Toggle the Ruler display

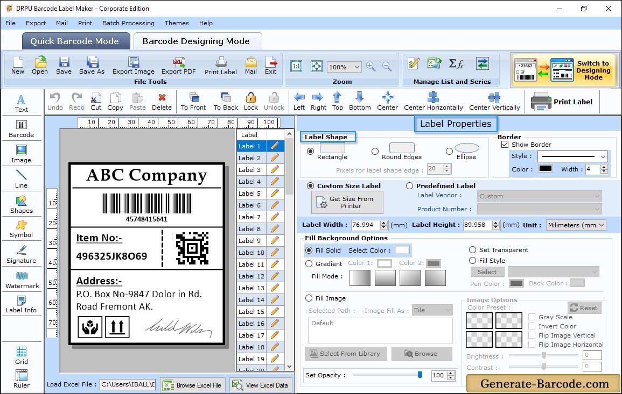coord(22,379)
